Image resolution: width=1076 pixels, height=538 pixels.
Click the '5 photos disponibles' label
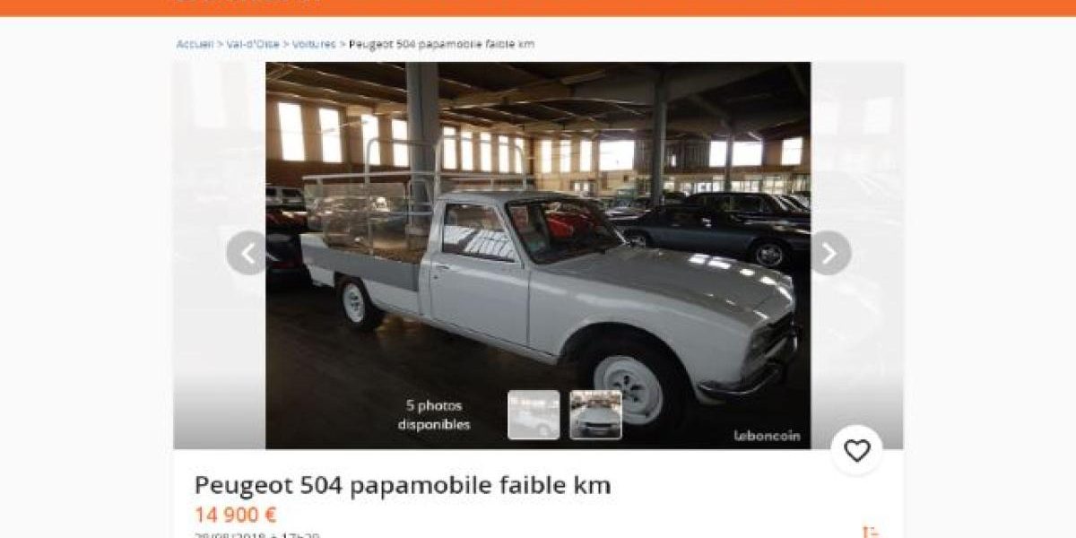click(x=434, y=415)
